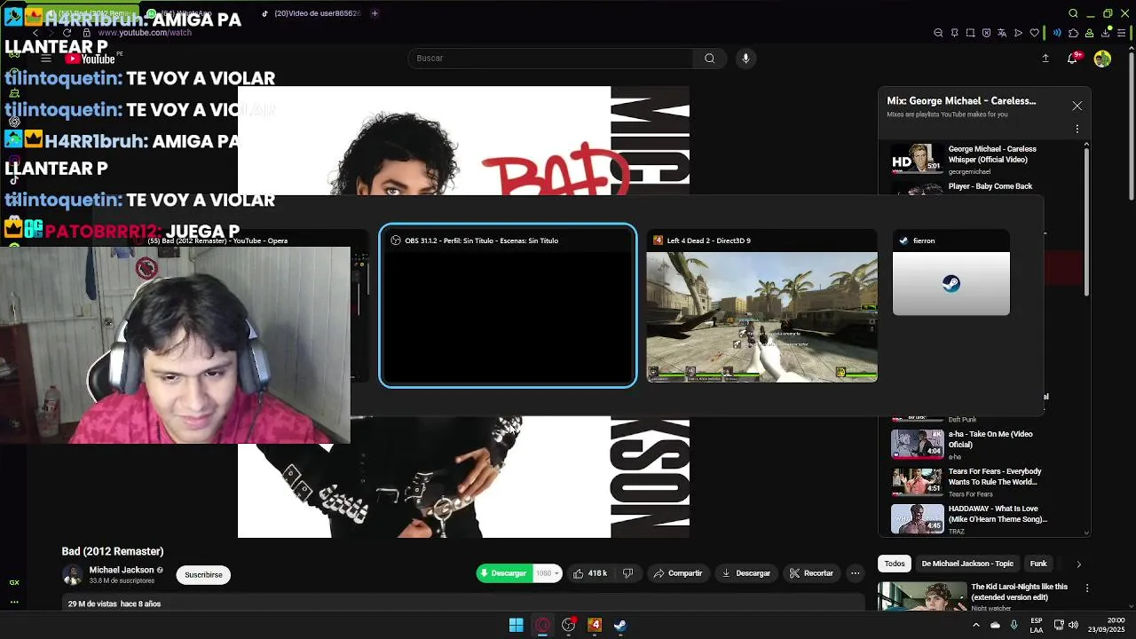Play a-ha Take On Me from the mix
This screenshot has height=639, width=1136.
pos(985,444)
